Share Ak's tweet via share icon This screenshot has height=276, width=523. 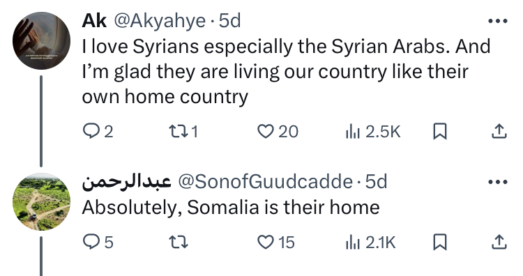tap(499, 131)
